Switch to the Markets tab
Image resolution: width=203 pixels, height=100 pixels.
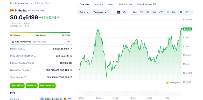[99, 4]
